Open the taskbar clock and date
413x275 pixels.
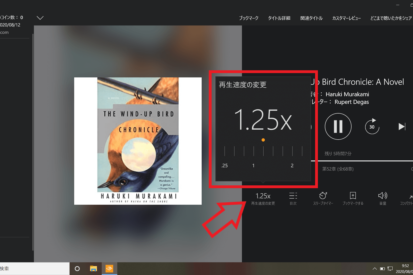point(404,269)
